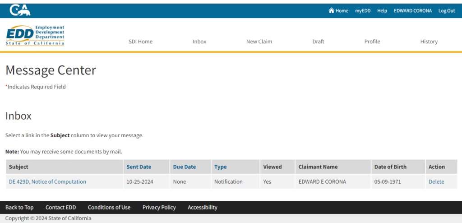Go to the Profile tab
The height and width of the screenshot is (223, 462).
pyautogui.click(x=372, y=42)
